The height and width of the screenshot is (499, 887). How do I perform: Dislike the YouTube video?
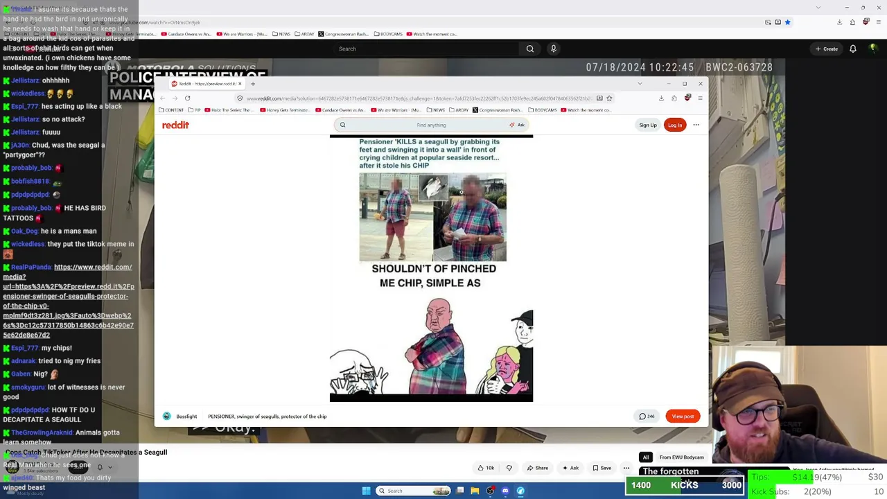coord(509,468)
